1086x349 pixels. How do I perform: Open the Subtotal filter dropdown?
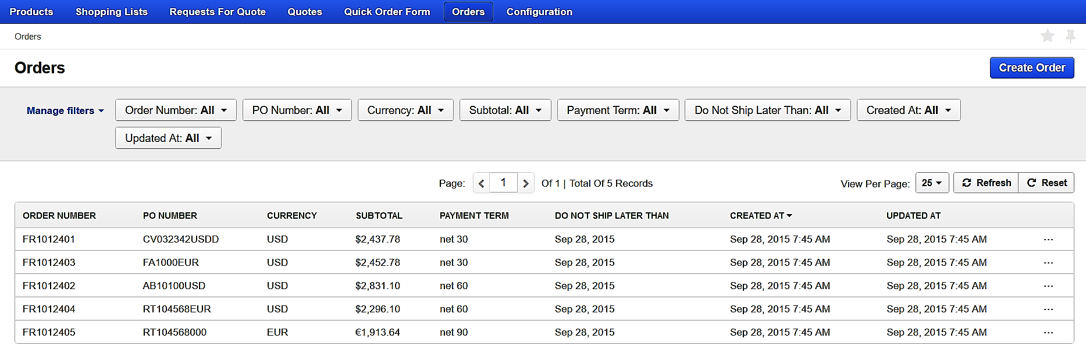coord(505,110)
